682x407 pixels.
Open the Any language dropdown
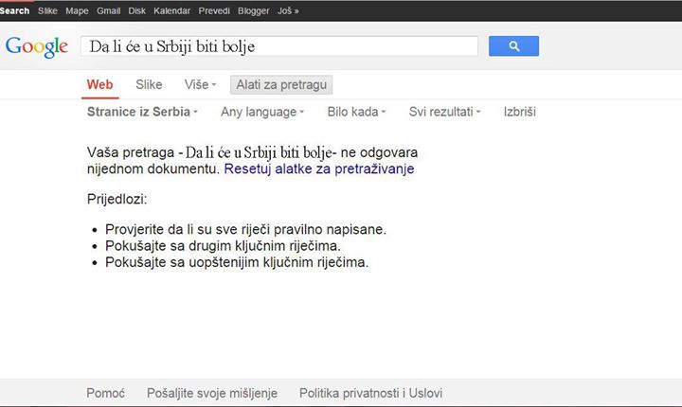(x=262, y=112)
